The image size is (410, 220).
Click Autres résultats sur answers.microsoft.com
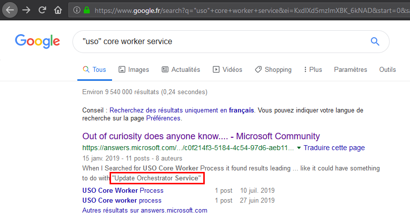coord(144,210)
